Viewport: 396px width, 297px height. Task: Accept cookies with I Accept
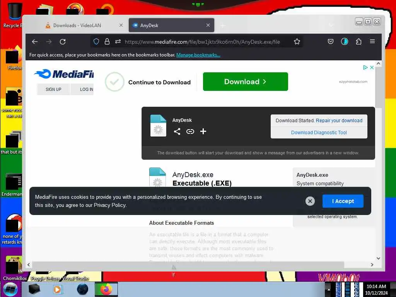pos(343,201)
